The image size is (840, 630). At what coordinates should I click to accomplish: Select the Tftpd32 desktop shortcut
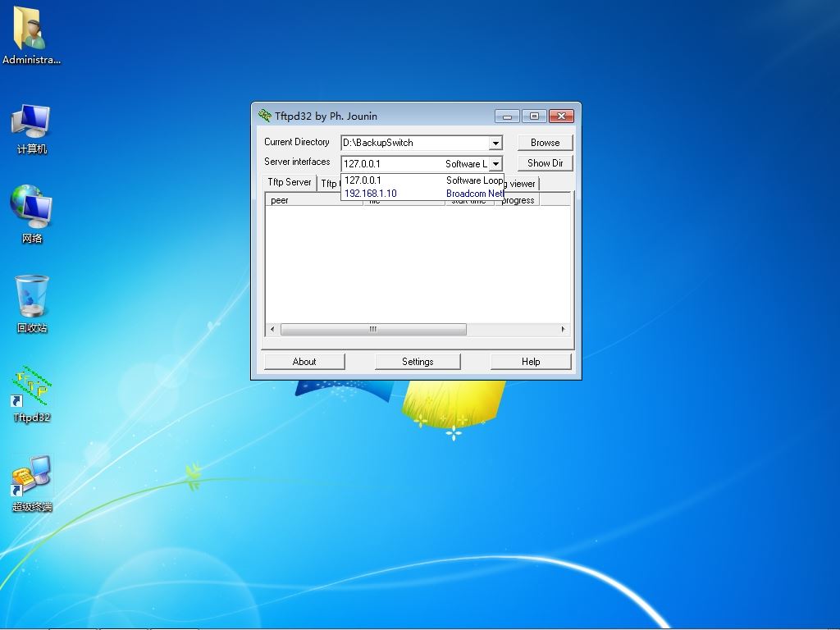pos(32,394)
